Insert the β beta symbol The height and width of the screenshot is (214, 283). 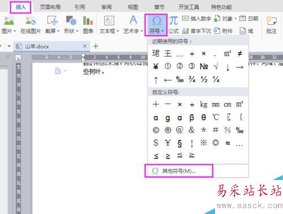coord(191,118)
